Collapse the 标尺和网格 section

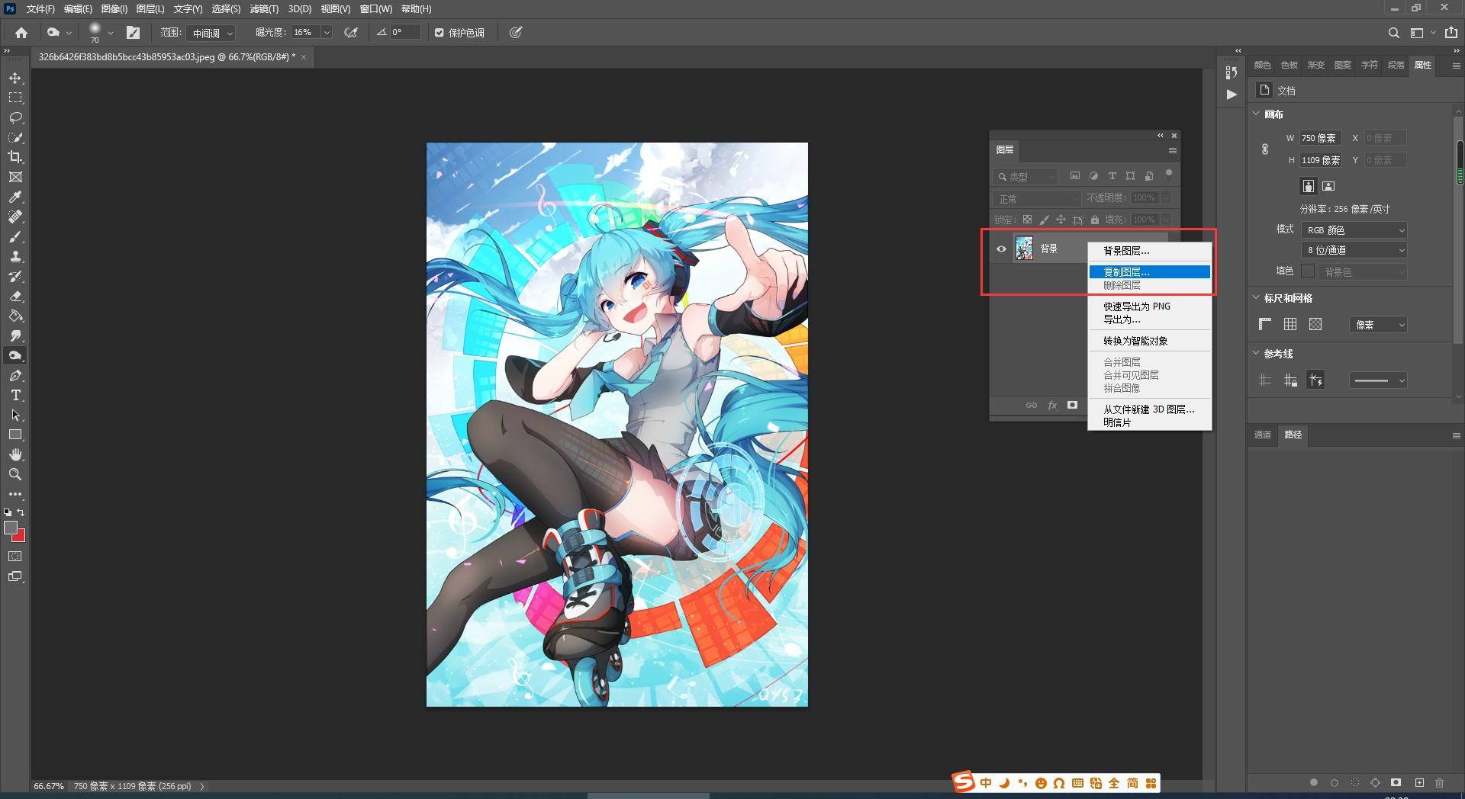[x=1257, y=297]
